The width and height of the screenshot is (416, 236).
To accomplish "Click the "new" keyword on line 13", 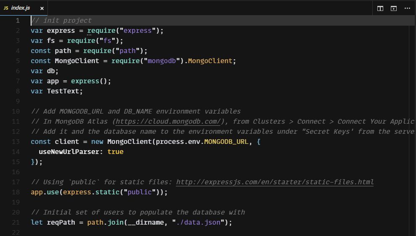I will 97,141.
